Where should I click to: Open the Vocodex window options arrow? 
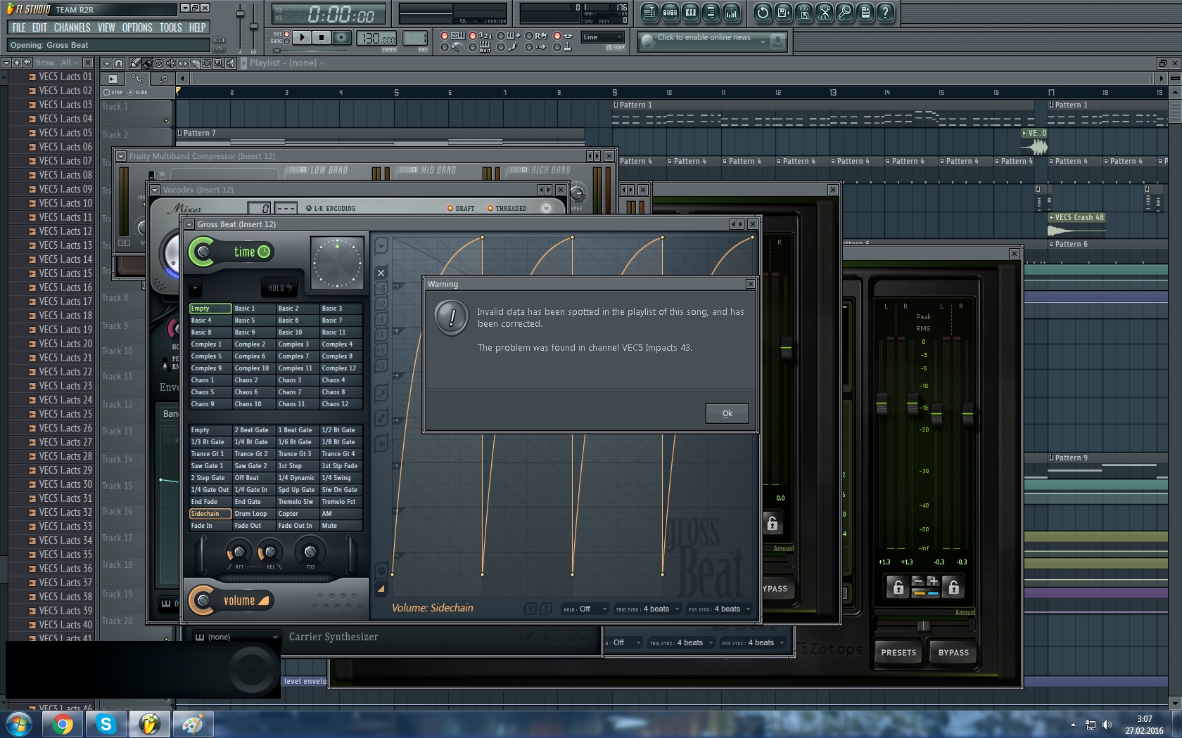[x=155, y=190]
